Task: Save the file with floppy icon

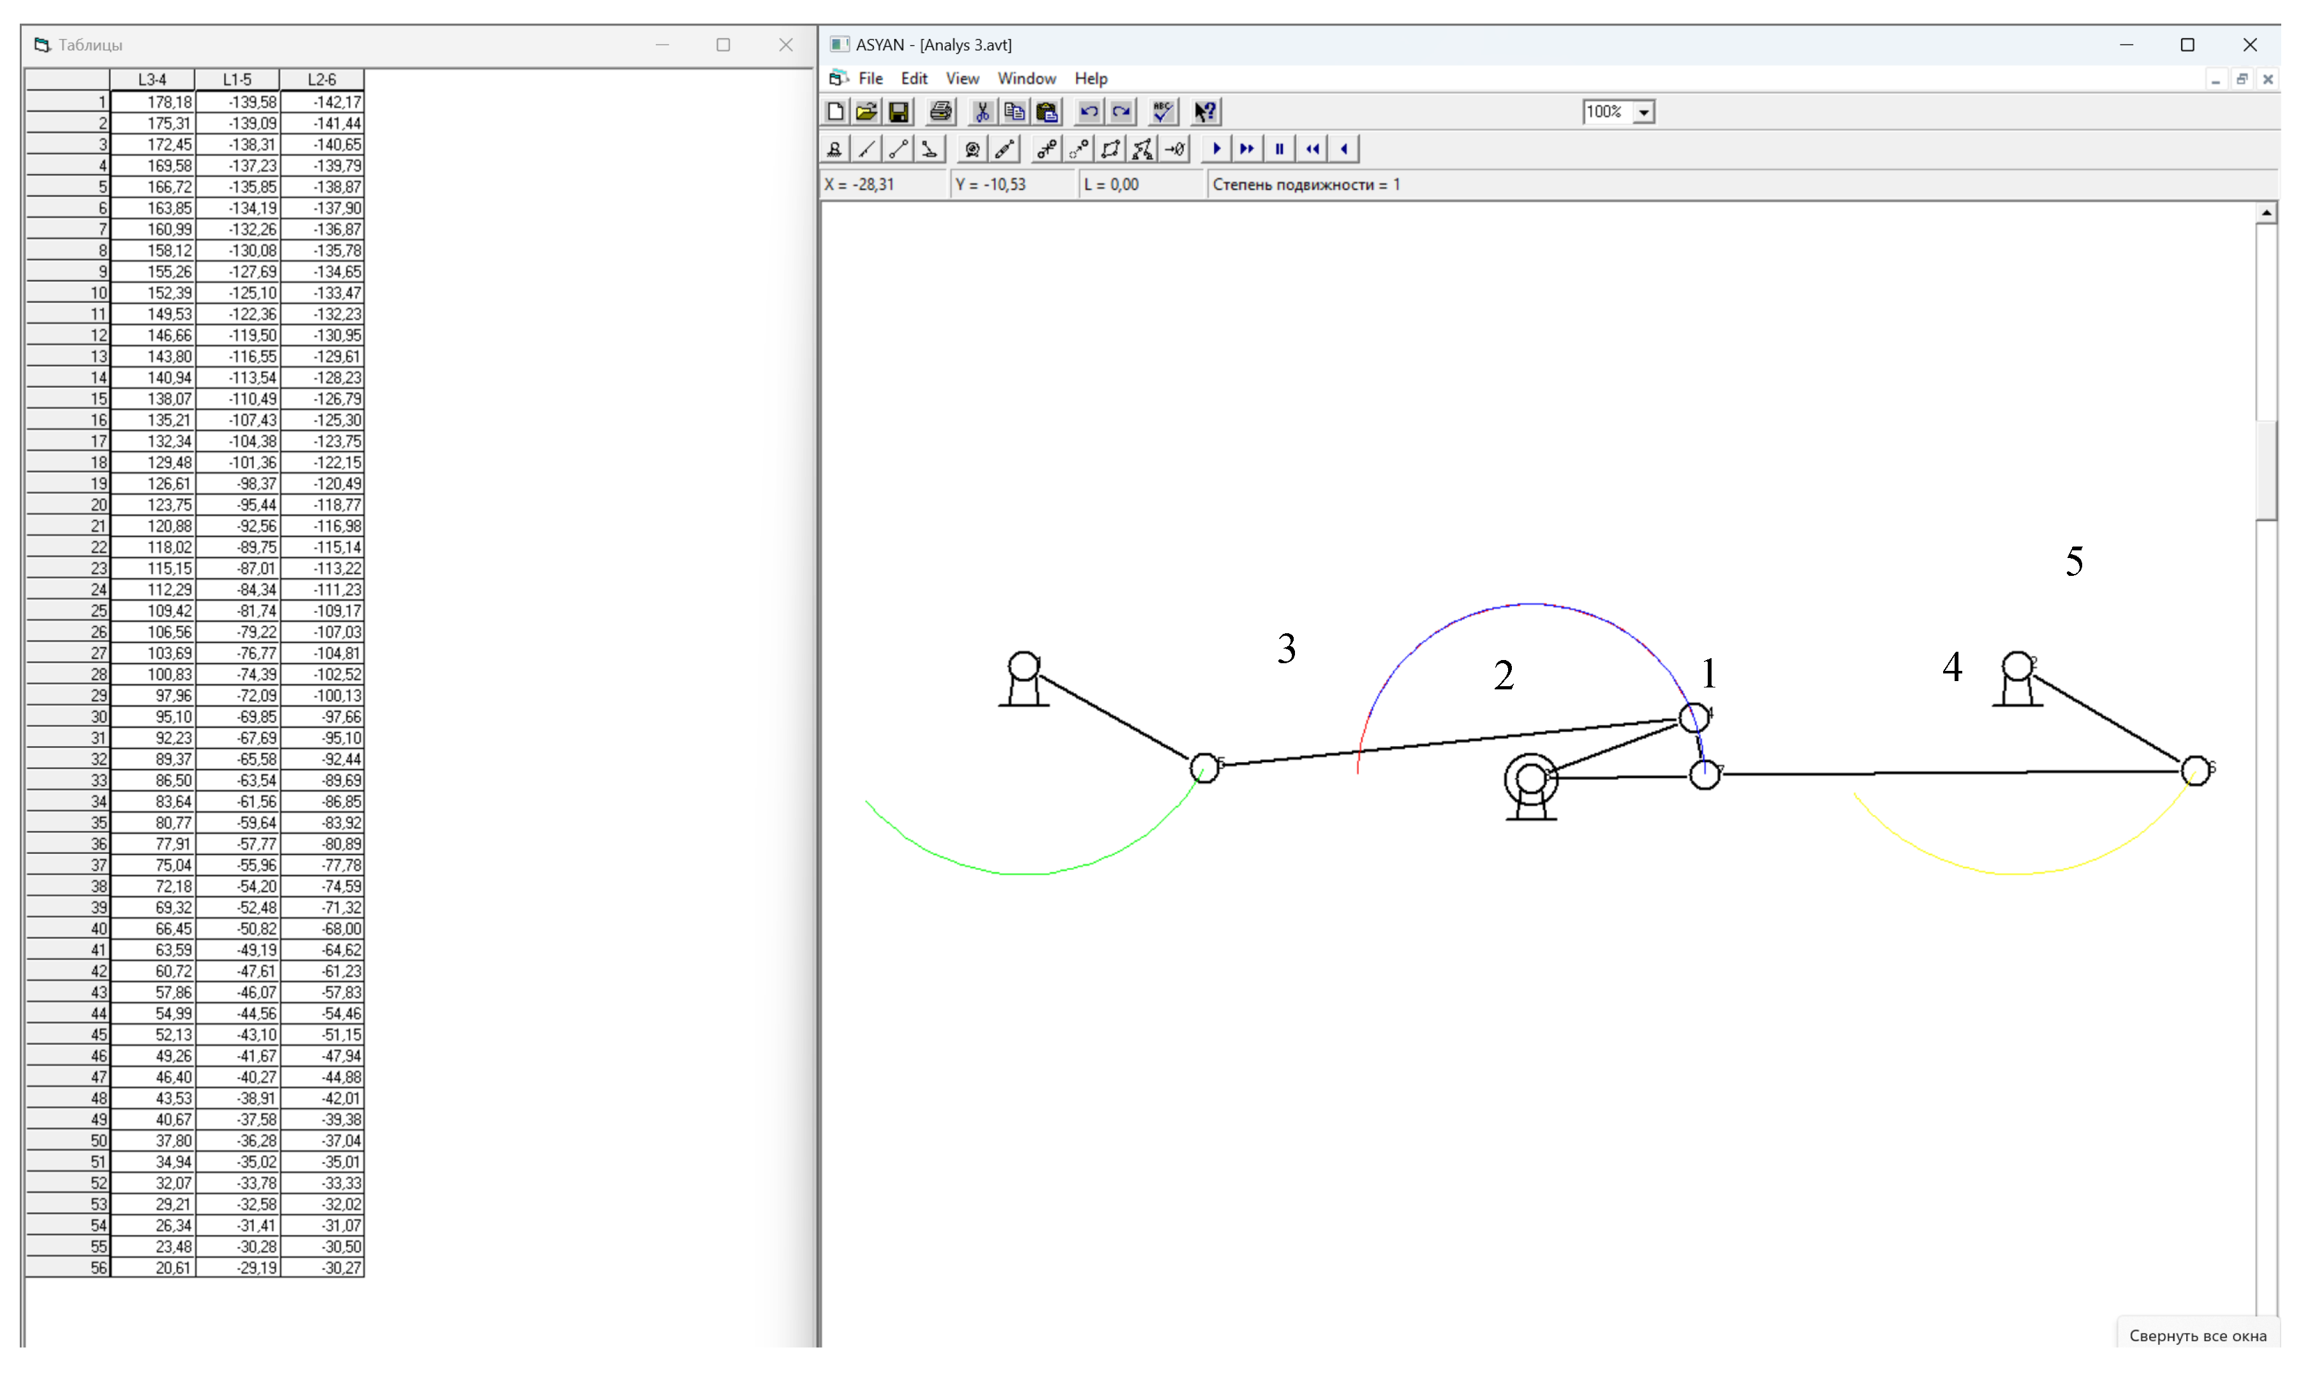Action: tap(898, 112)
